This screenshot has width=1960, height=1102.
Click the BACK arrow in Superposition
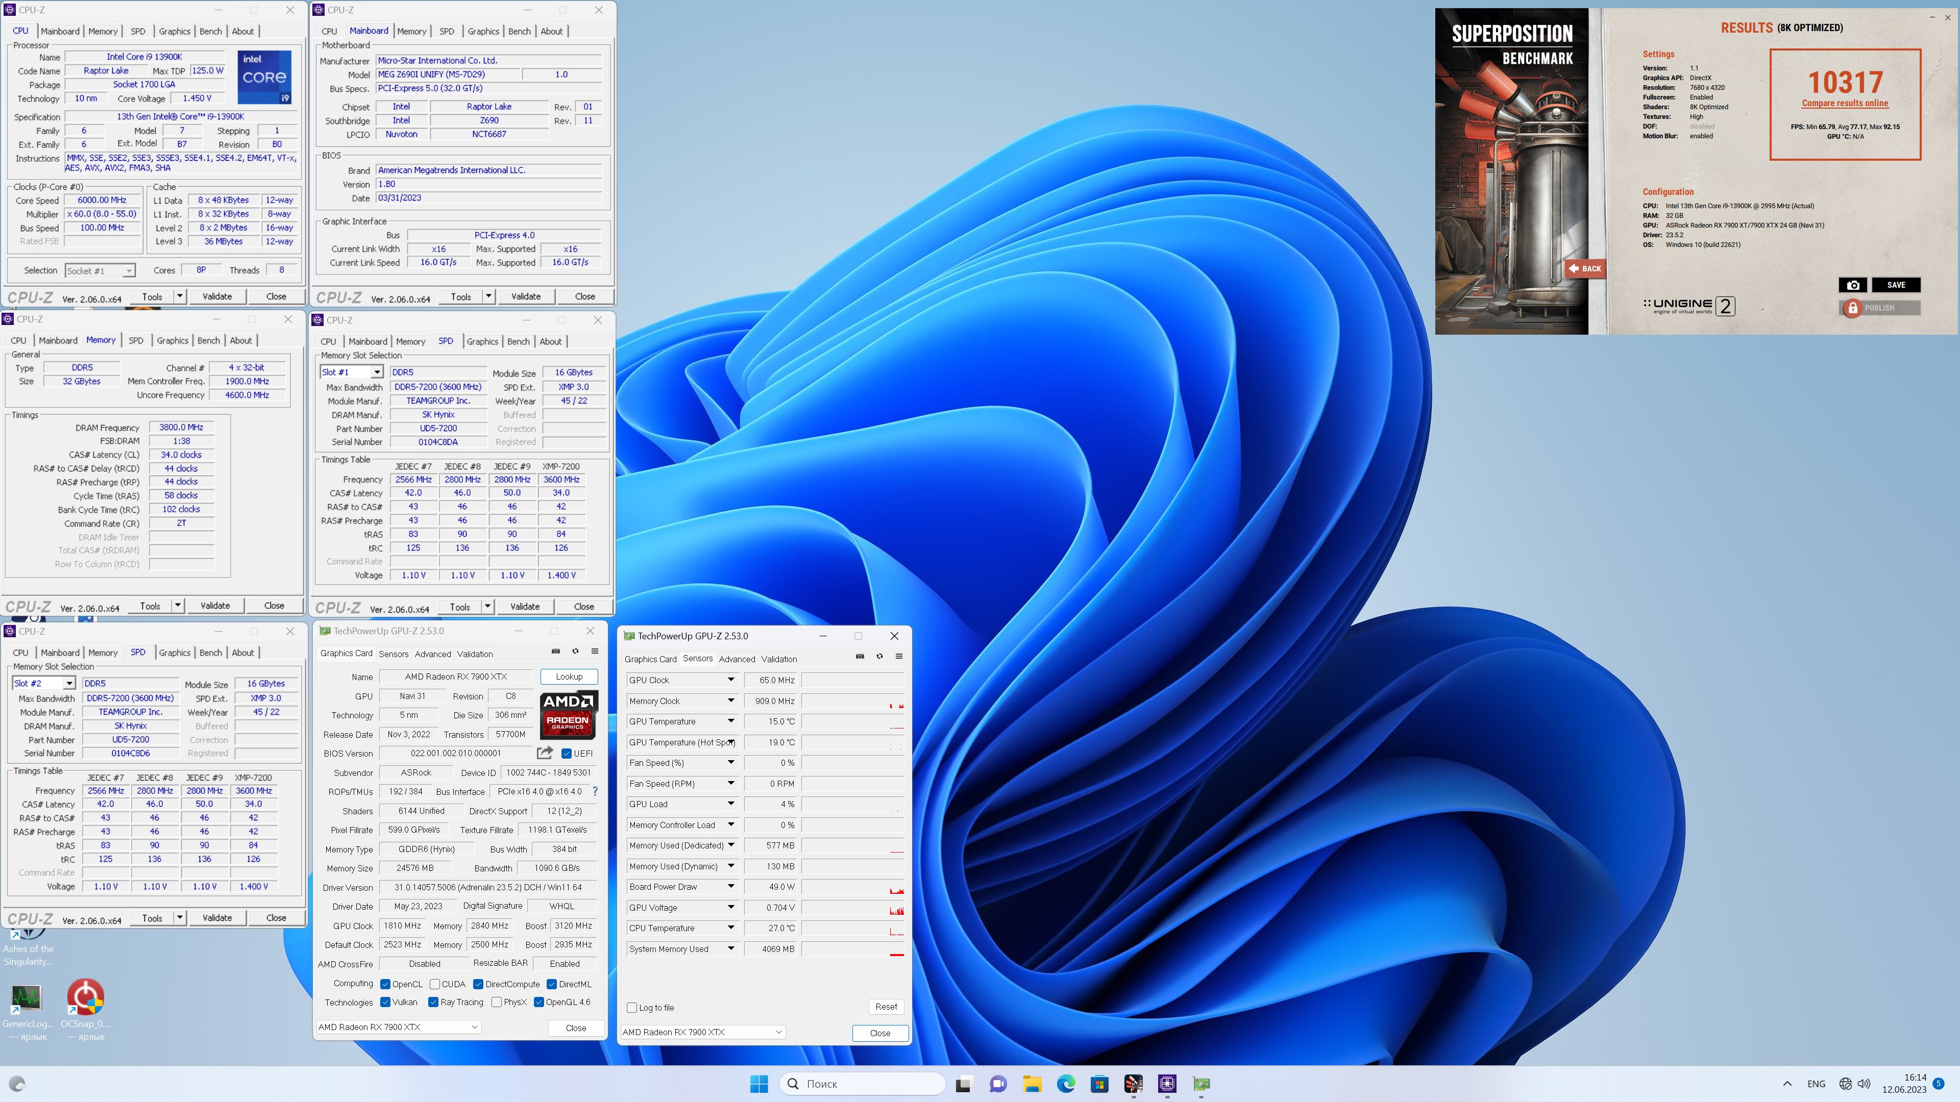1585,268
